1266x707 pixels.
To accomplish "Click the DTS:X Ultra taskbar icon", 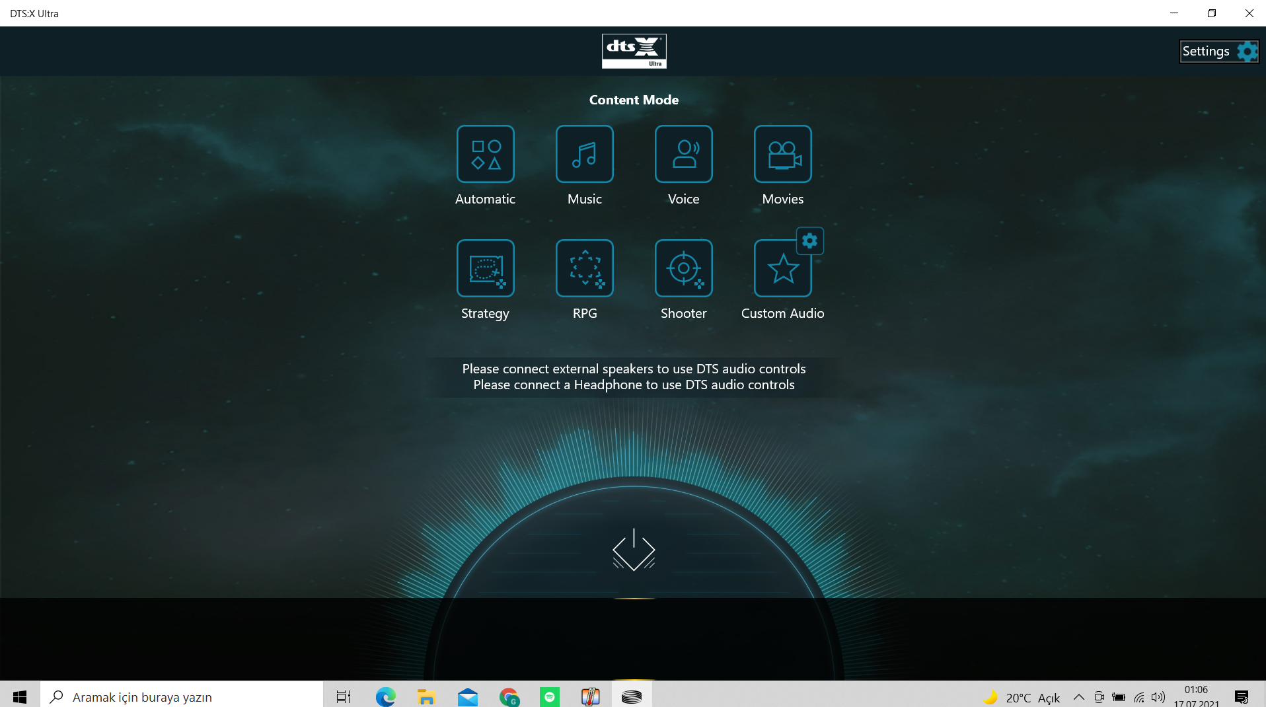I will point(632,696).
